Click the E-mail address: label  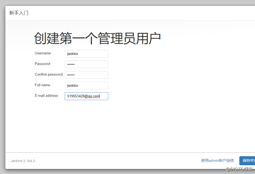click(x=47, y=95)
